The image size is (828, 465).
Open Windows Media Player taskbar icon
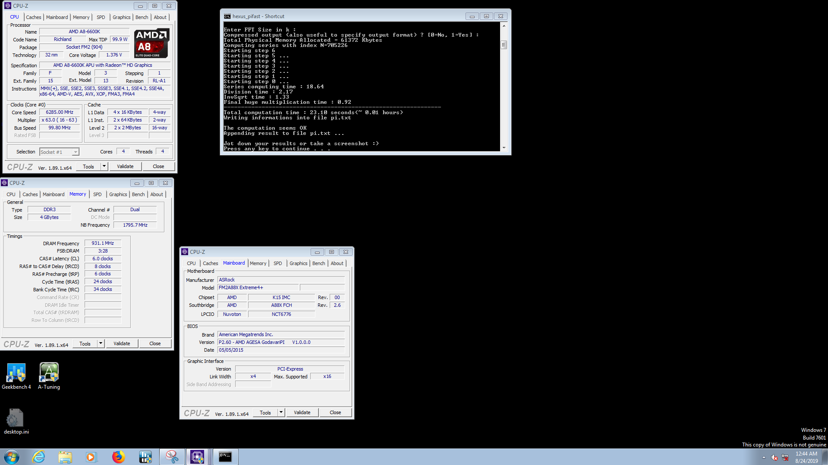91,457
